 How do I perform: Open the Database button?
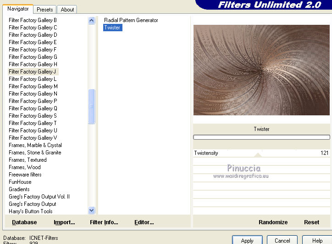coord(24,222)
